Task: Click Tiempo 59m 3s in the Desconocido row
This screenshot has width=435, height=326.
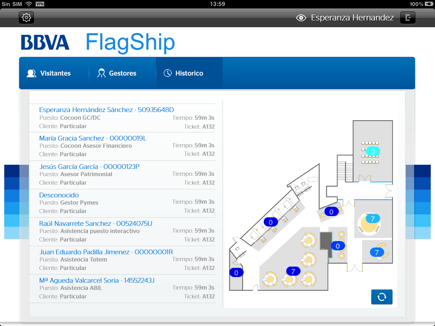Action: tap(193, 202)
